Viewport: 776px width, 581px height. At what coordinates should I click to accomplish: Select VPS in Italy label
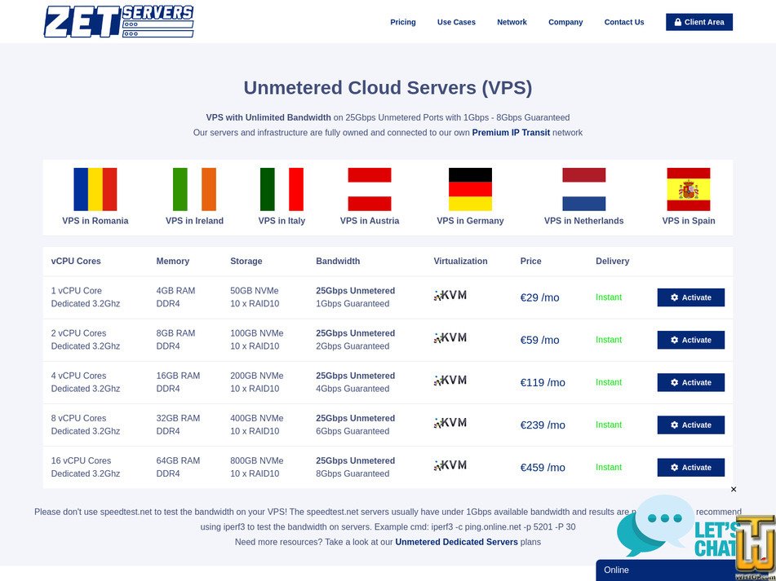(x=282, y=221)
